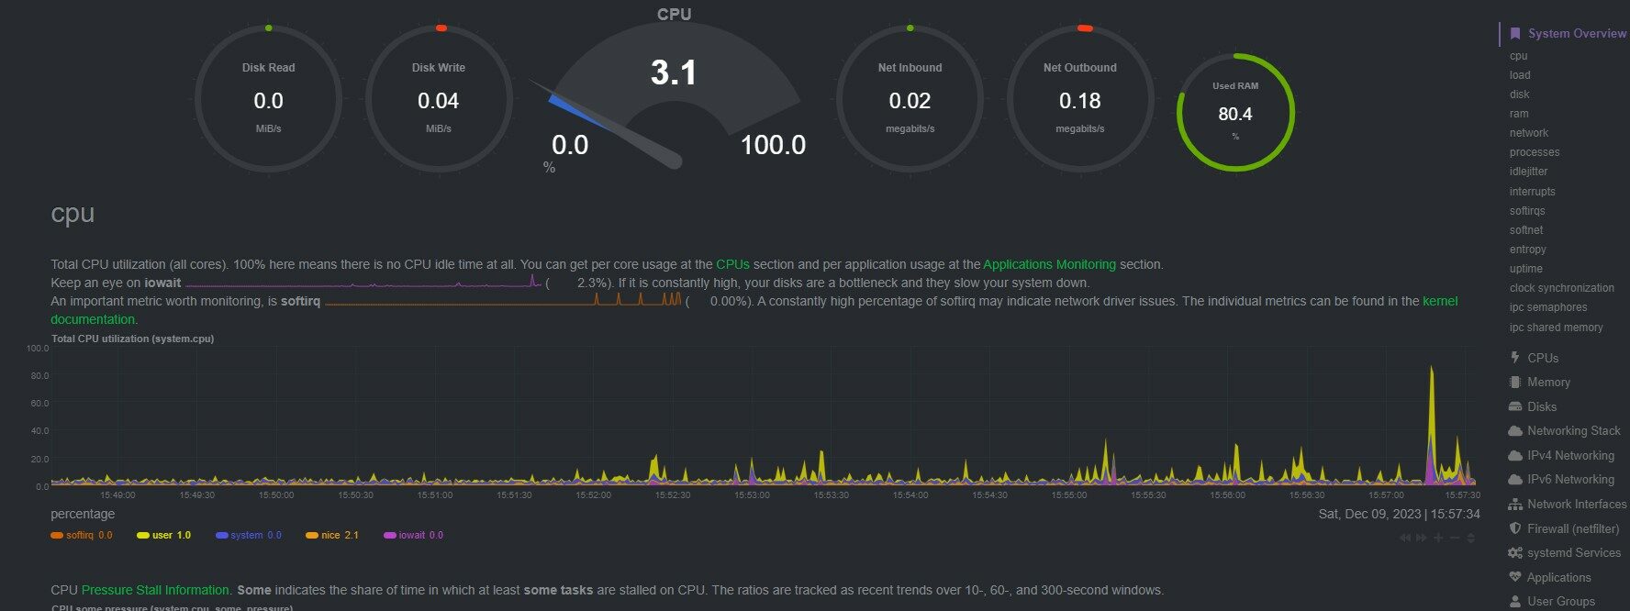This screenshot has width=1630, height=611.
Task: Click the softirq sparkline
Action: point(503,300)
